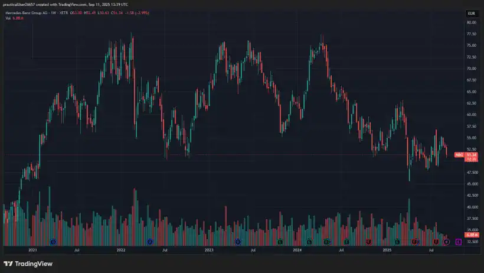
Task: Click the TradingView logo at bottom left
Action: point(28,264)
